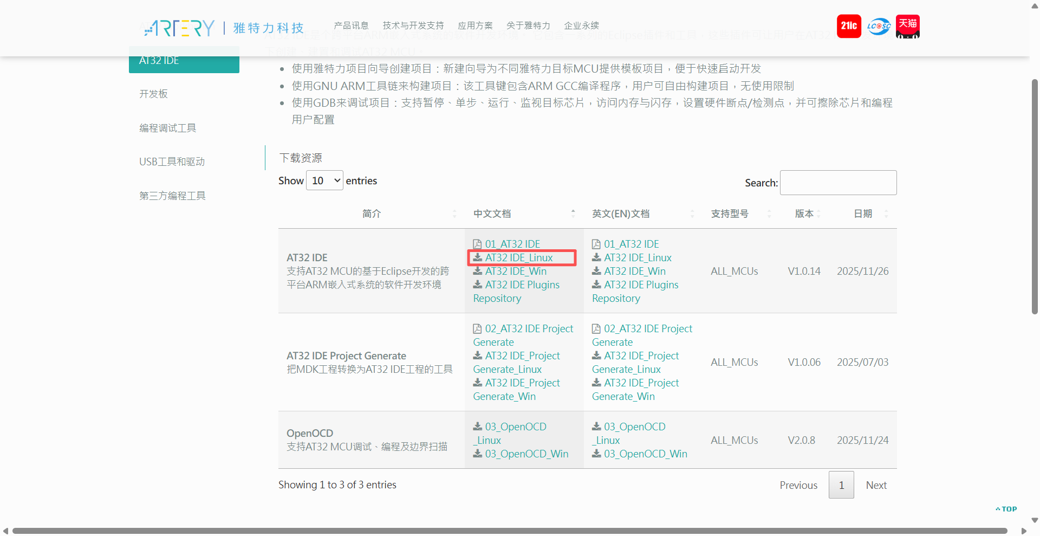
Task: Click the horizontal scrollbar thumb
Action: (x=510, y=531)
